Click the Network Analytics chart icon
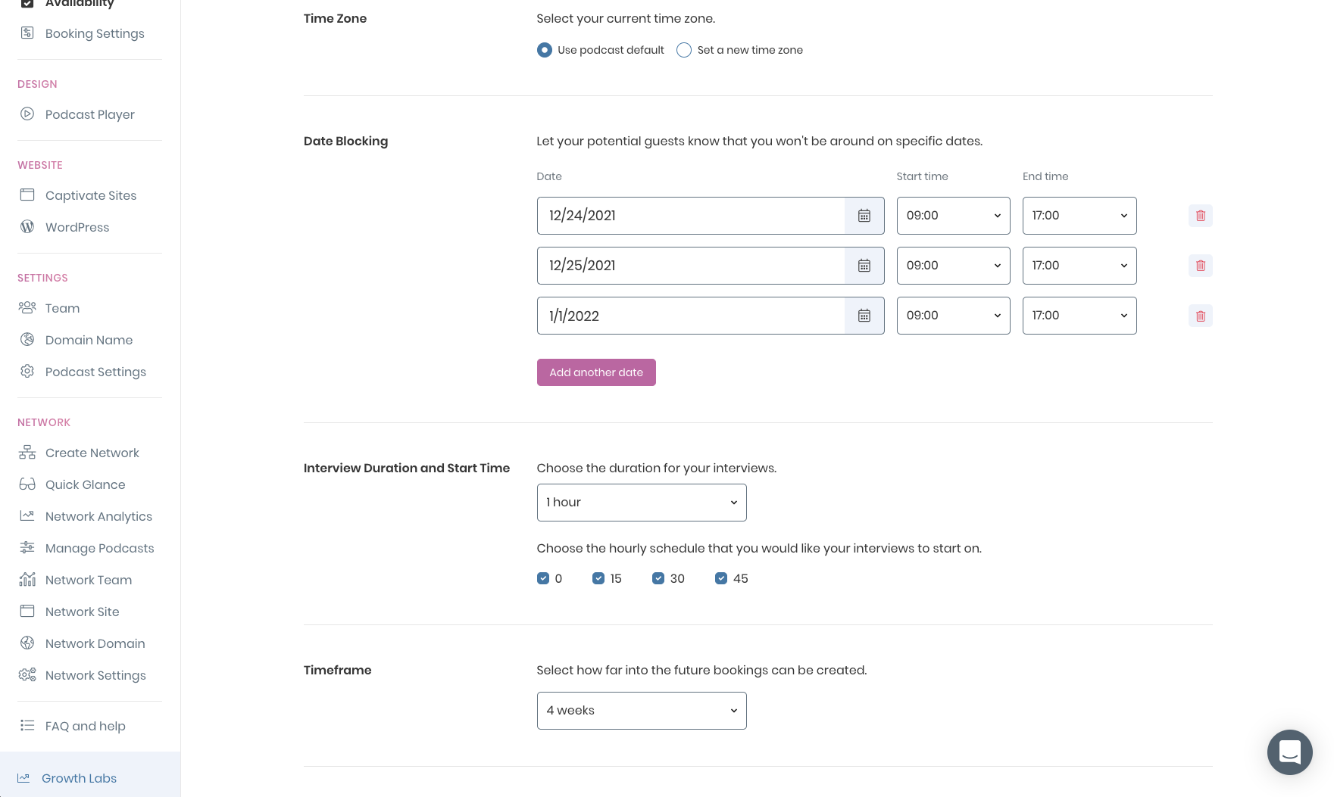Image resolution: width=1334 pixels, height=797 pixels. point(27,515)
